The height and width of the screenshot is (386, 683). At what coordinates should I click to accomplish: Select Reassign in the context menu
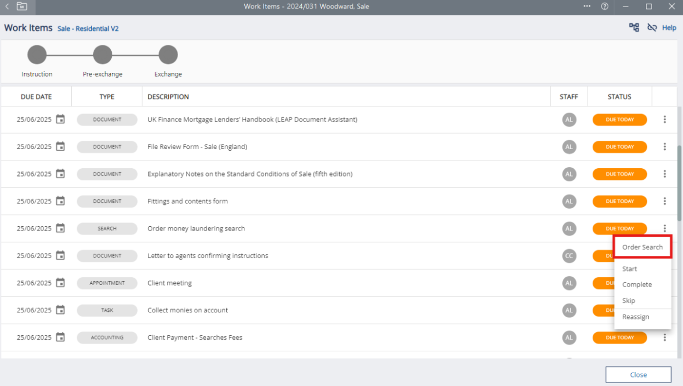[x=635, y=317]
